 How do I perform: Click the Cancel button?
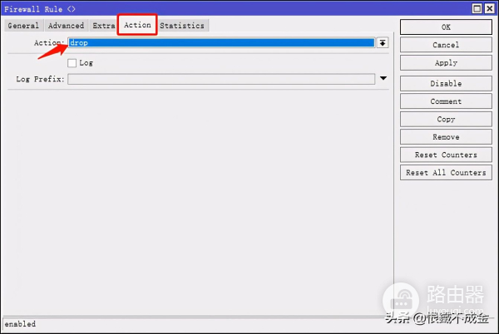coord(446,45)
